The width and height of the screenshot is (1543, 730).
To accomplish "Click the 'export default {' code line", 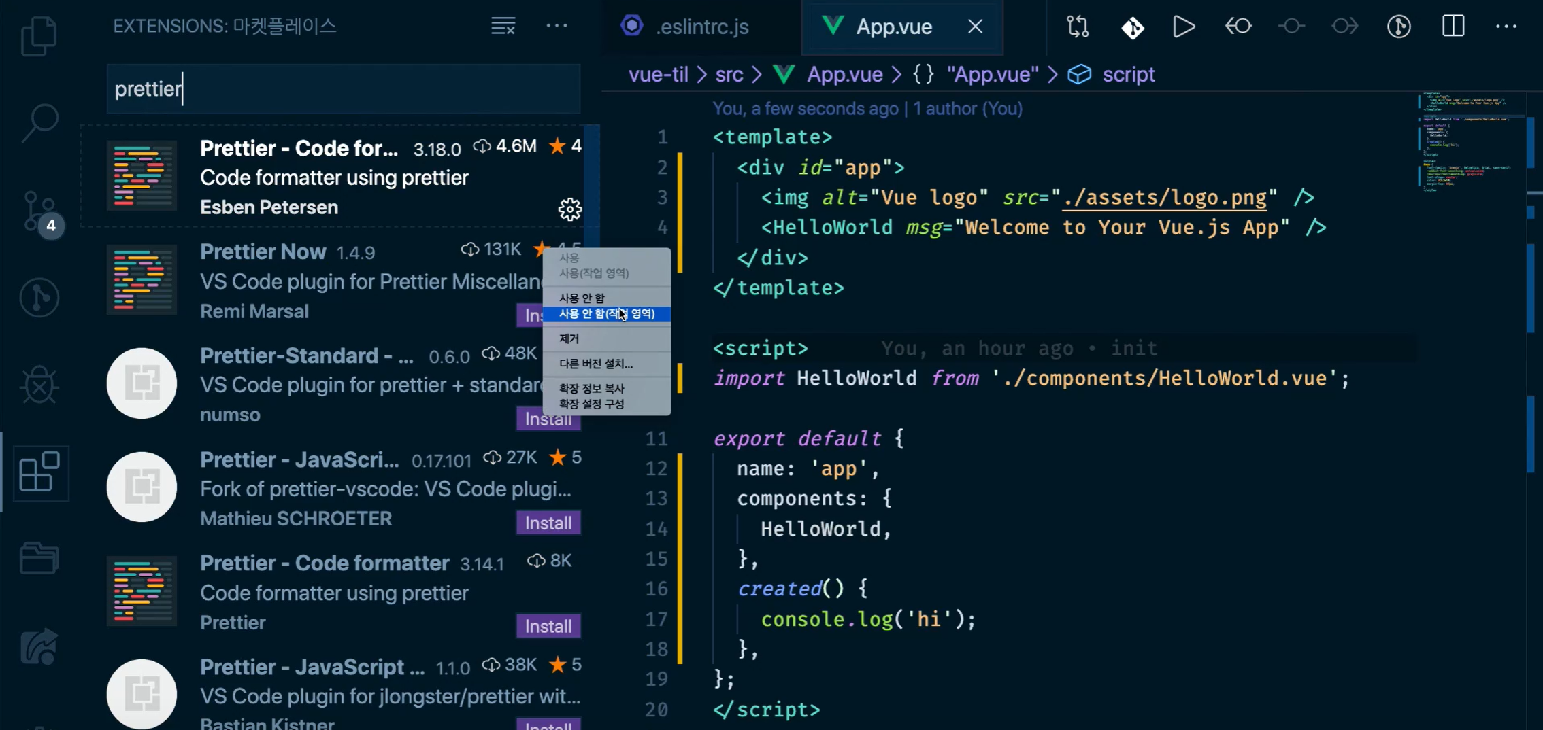I will 809,438.
